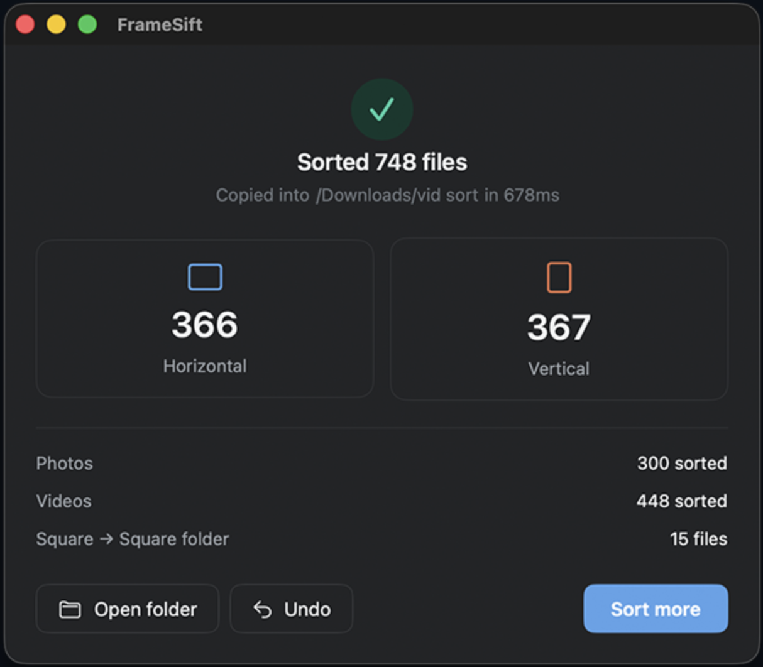Minimize the window with yellow button
This screenshot has height=667, width=763.
56,24
